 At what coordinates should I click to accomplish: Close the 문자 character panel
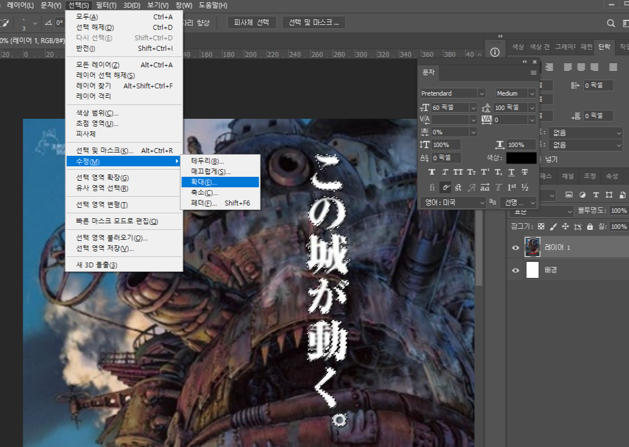[x=534, y=62]
